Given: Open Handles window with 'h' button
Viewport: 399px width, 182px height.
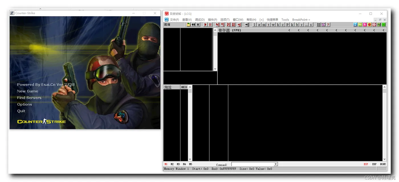Looking at the screenshot, I should pyautogui.click(x=278, y=25).
